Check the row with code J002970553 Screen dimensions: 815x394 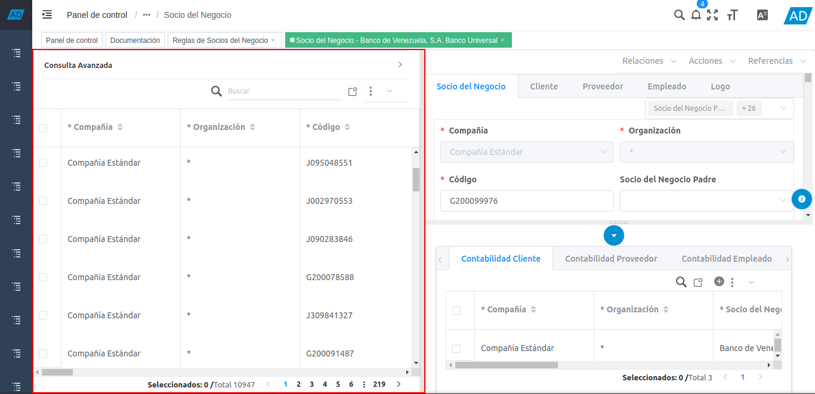tap(43, 201)
